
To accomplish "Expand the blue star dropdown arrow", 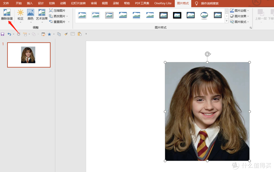I will [54, 34].
